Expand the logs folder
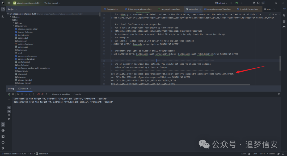The width and height of the screenshot is (287, 156). tap(13, 23)
